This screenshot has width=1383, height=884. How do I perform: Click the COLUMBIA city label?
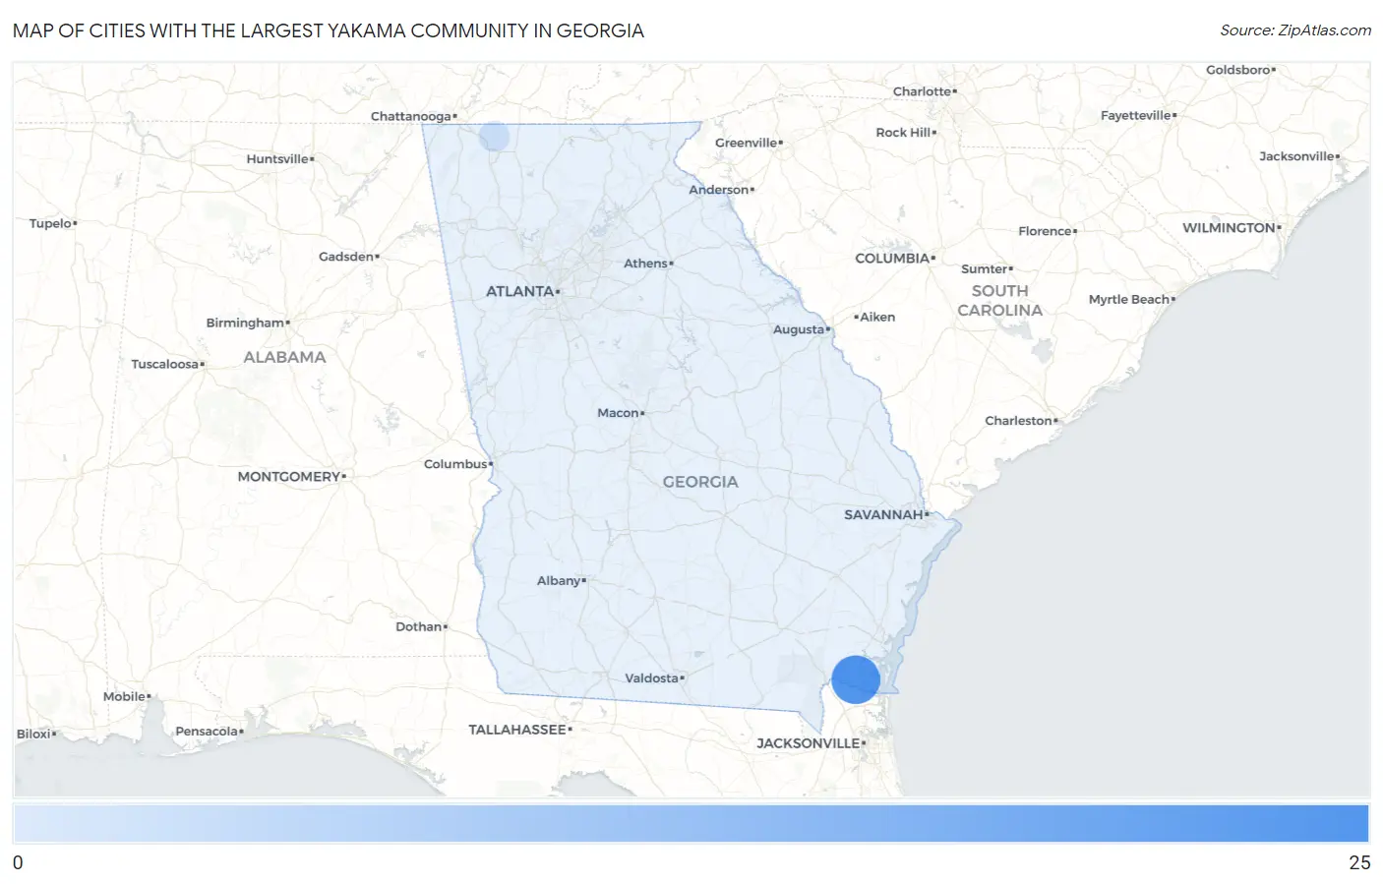pos(892,259)
